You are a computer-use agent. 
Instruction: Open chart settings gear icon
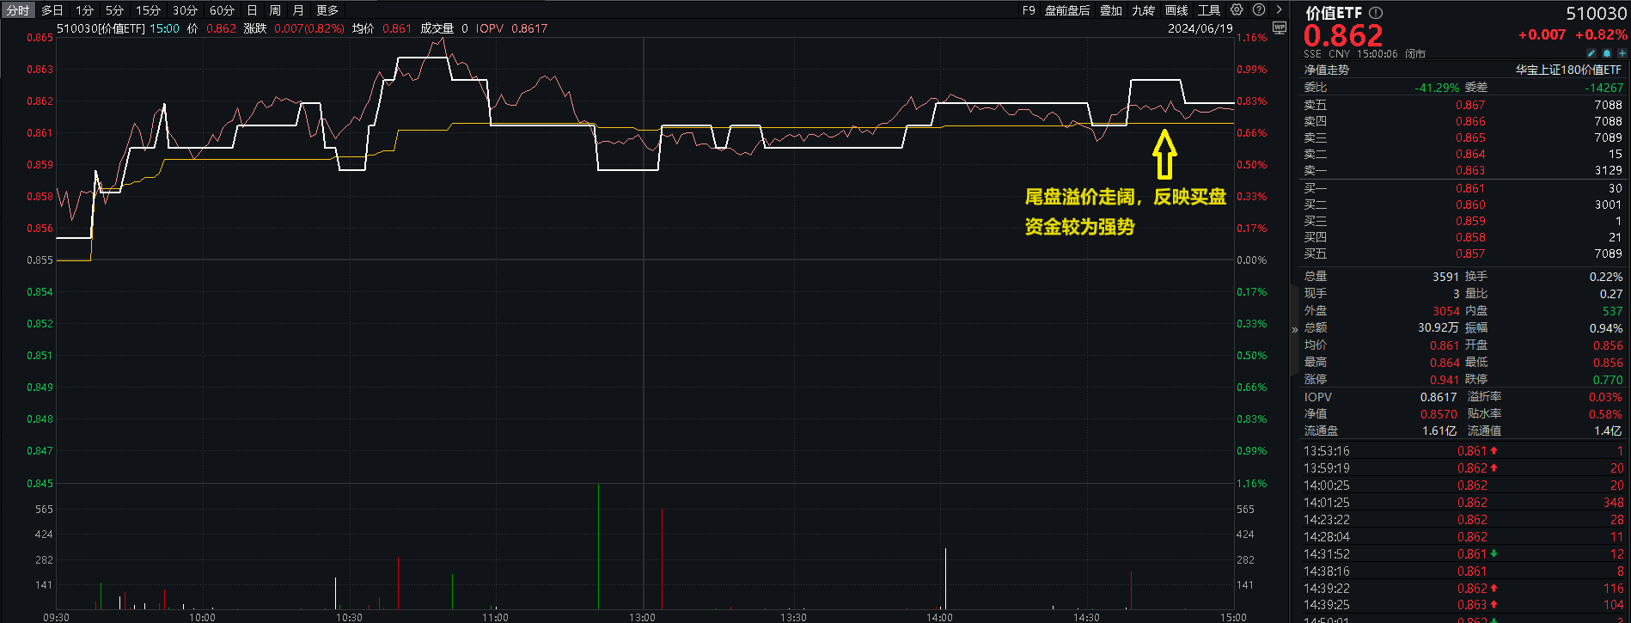(1237, 10)
